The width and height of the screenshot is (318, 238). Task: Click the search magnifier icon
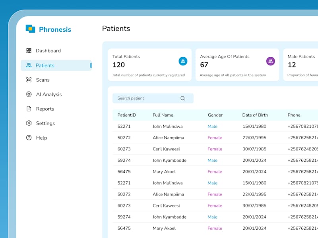(182, 98)
